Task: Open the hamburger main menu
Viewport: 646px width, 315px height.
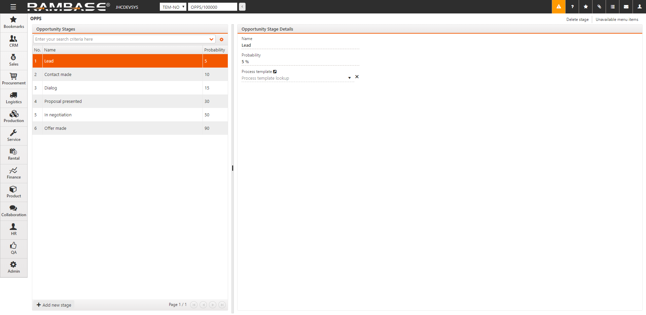Action: (13, 7)
